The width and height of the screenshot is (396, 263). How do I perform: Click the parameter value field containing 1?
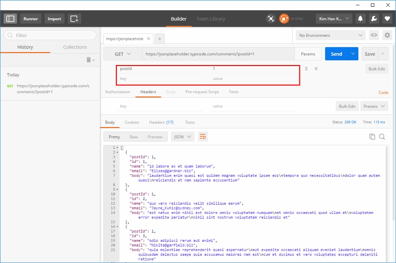point(253,68)
